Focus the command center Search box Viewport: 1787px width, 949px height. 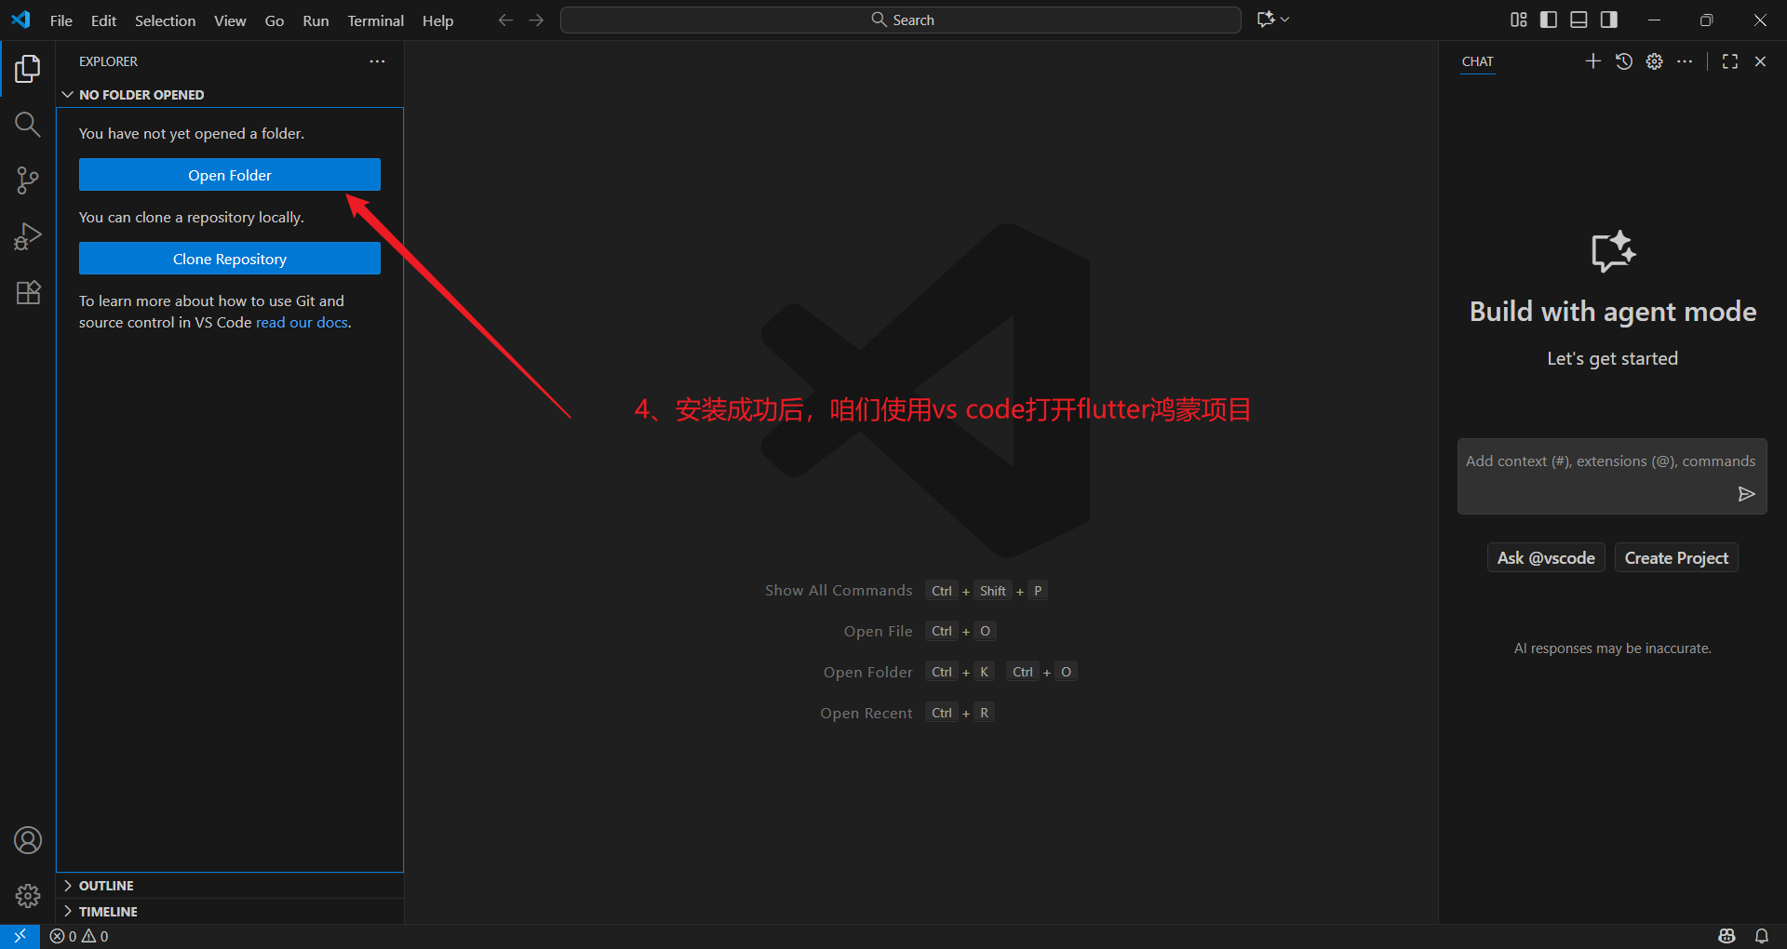click(x=901, y=20)
